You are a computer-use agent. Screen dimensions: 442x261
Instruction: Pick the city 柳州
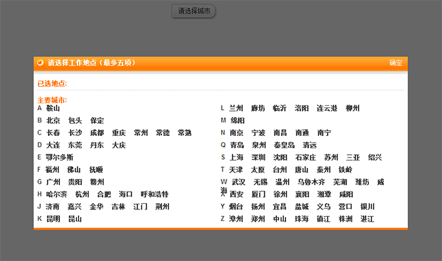point(353,108)
